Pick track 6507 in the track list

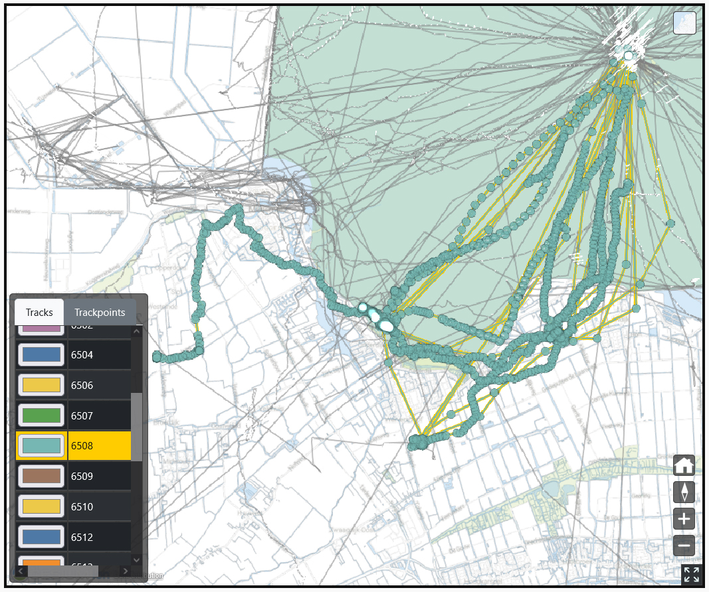(100, 415)
